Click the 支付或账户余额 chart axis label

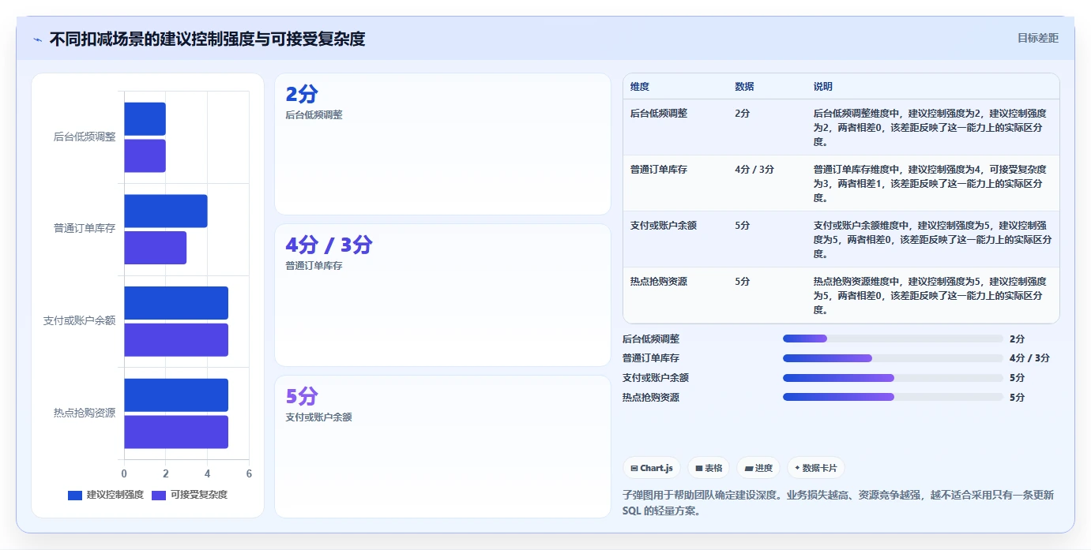80,320
